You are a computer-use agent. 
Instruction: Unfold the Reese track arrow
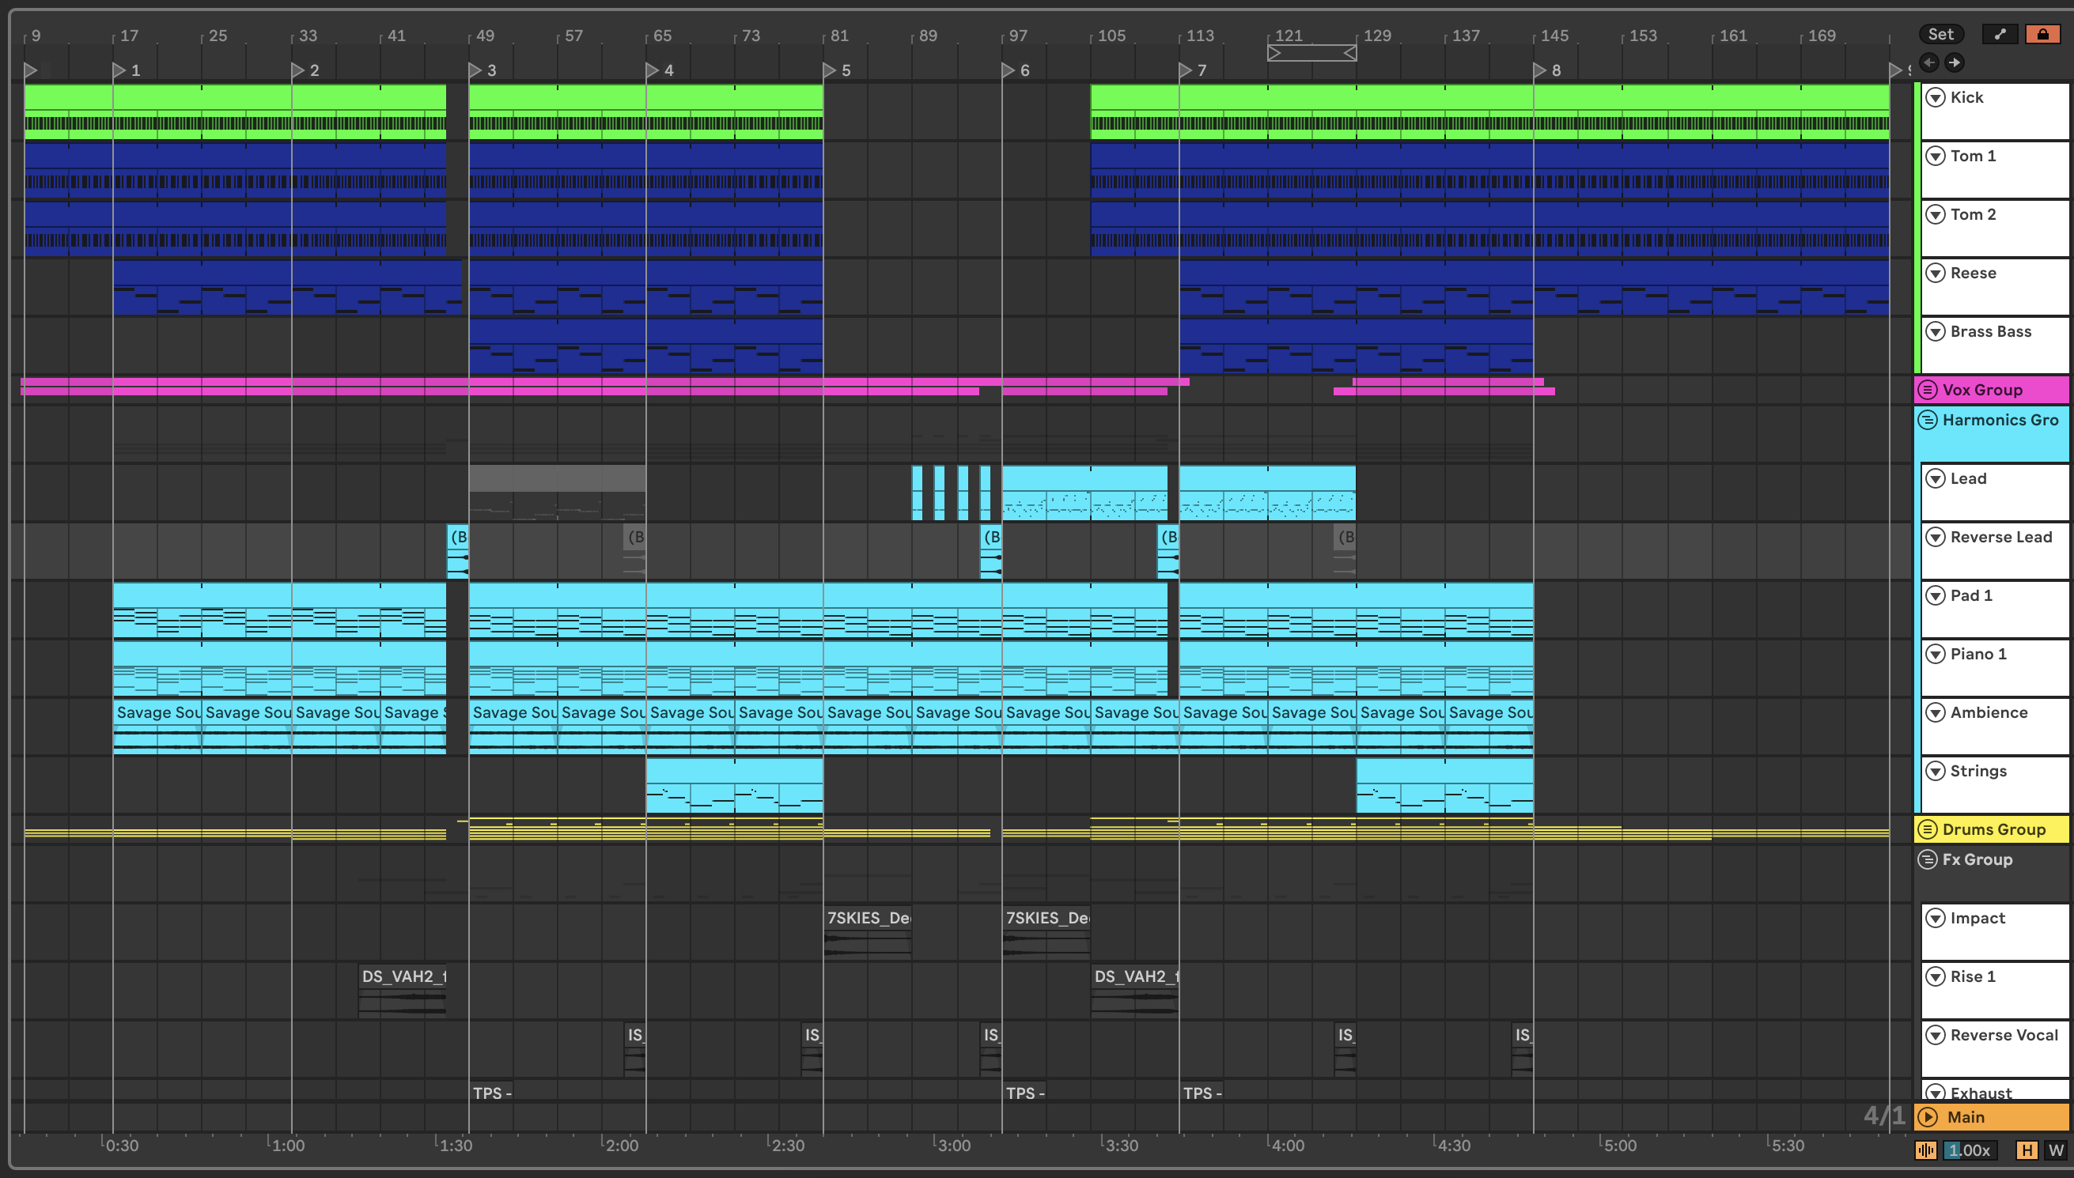(1935, 274)
